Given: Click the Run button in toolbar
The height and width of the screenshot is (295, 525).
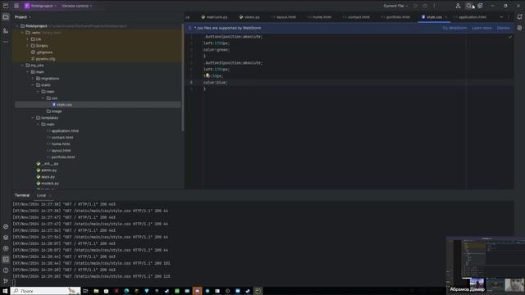Looking at the screenshot, I should 415,6.
